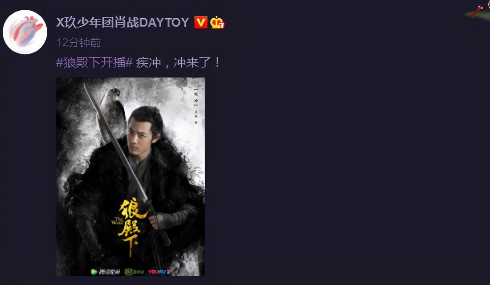This screenshot has height=285, width=490.
Task: Click the gold crown membership level badge
Action: click(x=217, y=22)
